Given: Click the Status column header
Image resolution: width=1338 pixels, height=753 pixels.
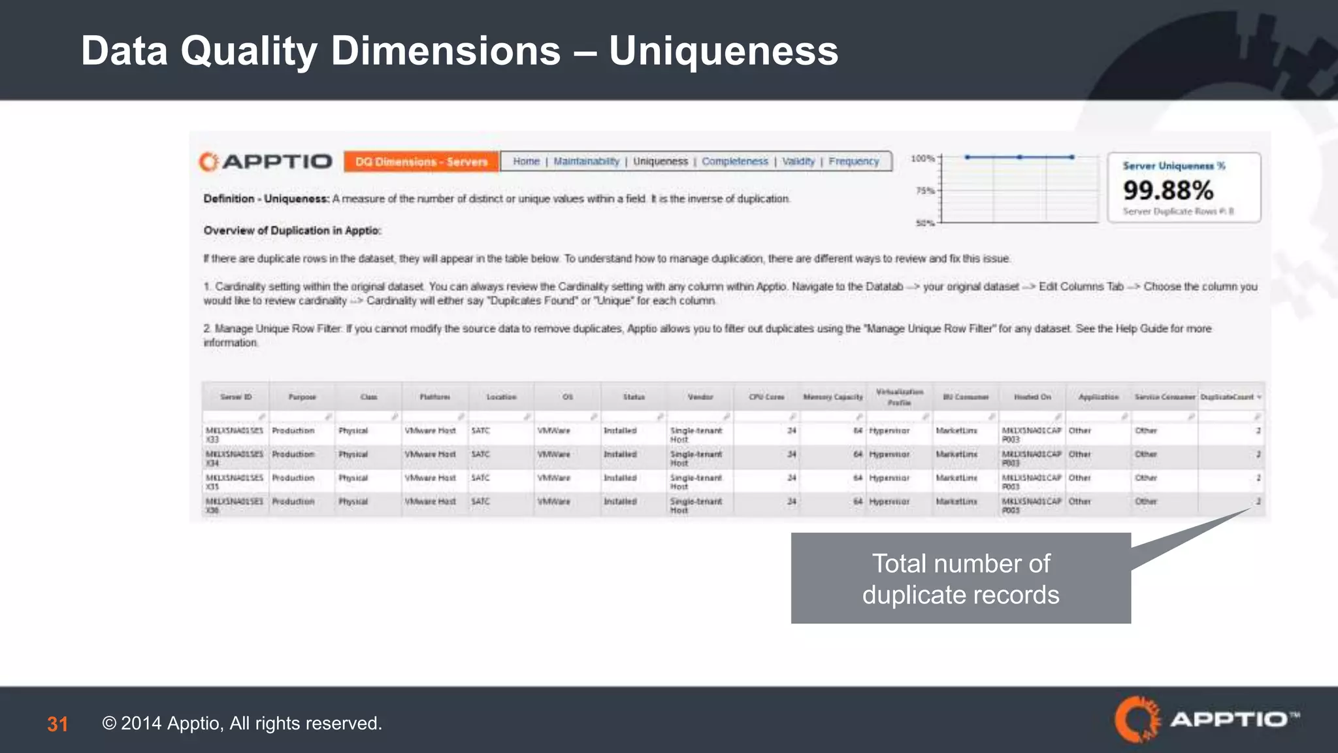Looking at the screenshot, I should pyautogui.click(x=634, y=397).
